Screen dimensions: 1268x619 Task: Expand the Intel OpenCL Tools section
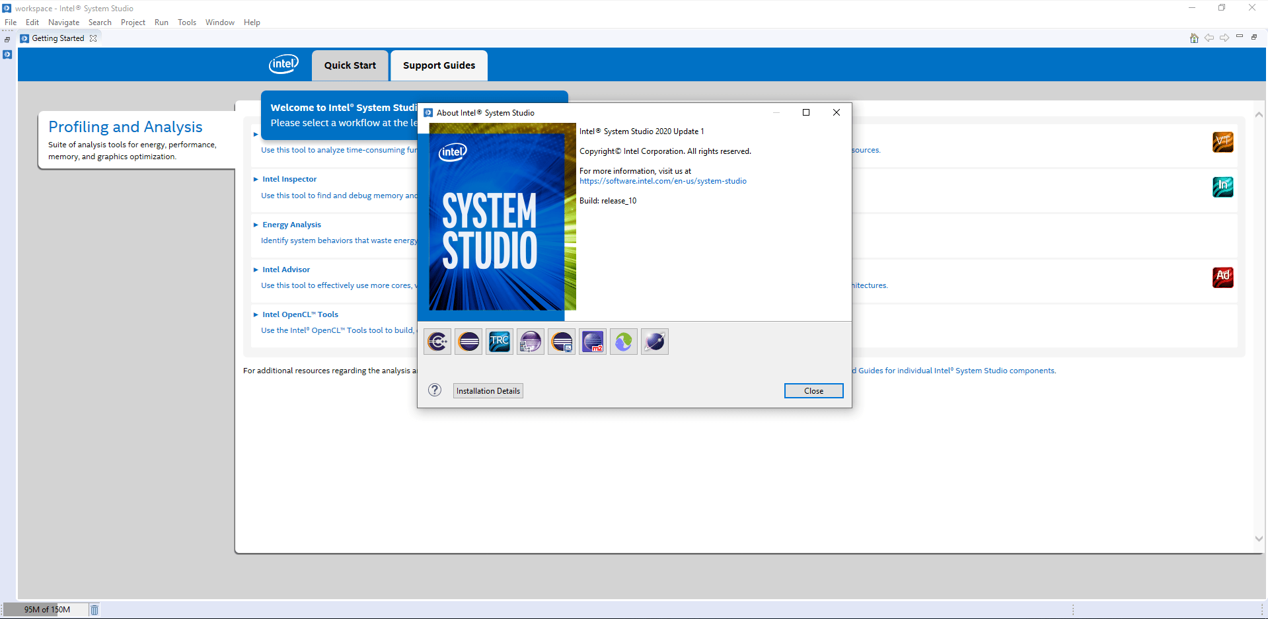[256, 314]
